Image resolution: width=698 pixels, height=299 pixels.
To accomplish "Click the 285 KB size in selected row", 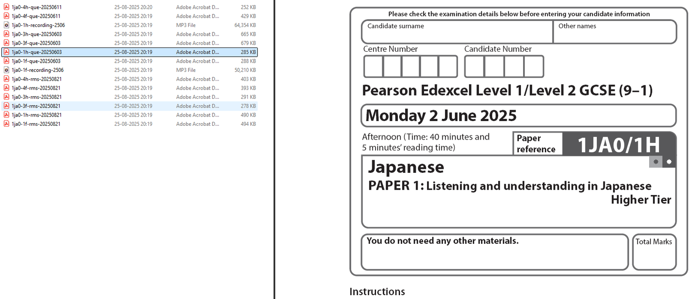I will (x=248, y=52).
